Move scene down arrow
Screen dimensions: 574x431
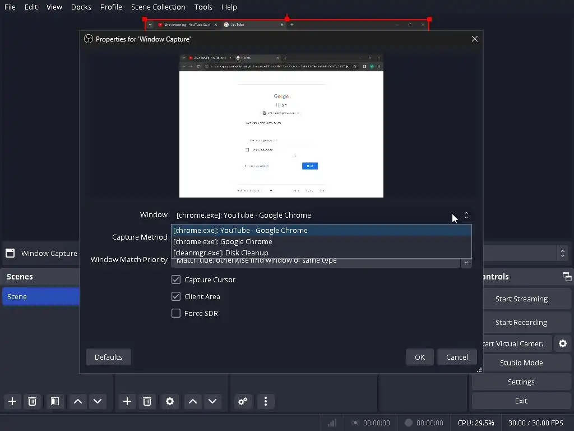(x=98, y=401)
